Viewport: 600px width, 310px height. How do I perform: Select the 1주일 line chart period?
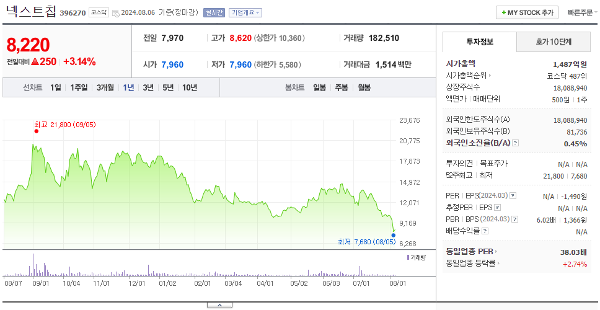click(79, 87)
